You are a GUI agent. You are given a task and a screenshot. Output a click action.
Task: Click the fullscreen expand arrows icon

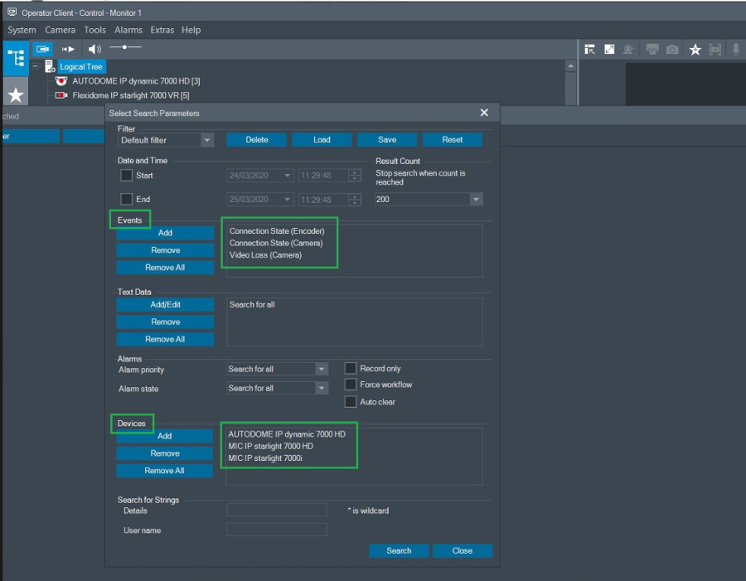point(609,50)
